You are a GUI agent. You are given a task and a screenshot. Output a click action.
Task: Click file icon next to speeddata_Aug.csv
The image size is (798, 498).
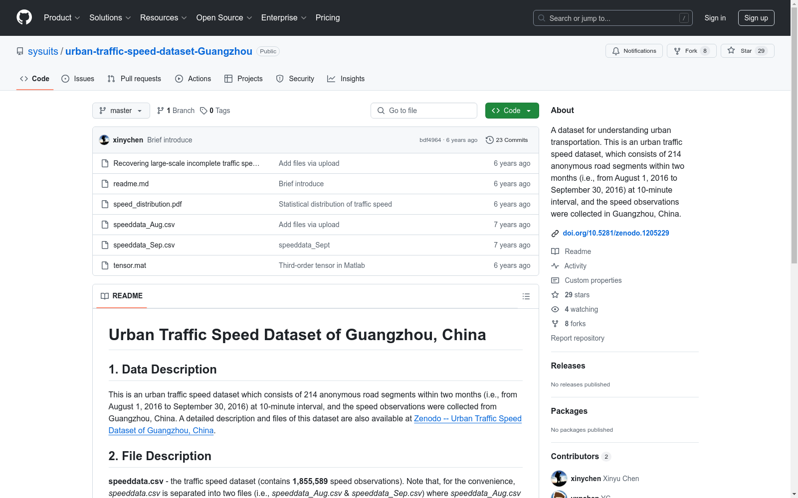click(x=105, y=225)
